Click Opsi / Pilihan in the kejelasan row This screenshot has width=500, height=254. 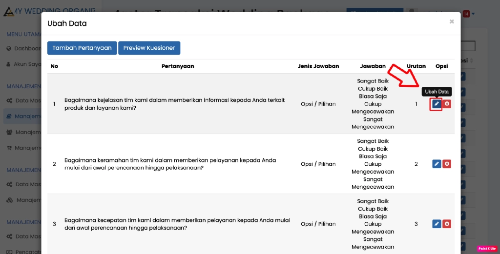tap(318, 104)
